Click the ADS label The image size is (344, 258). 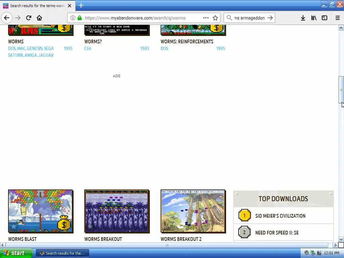tap(117, 76)
